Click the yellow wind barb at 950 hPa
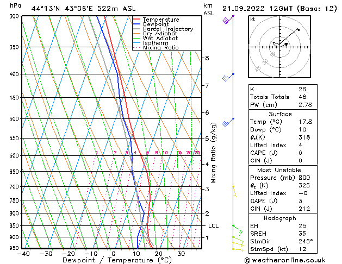 pos(238,250)
